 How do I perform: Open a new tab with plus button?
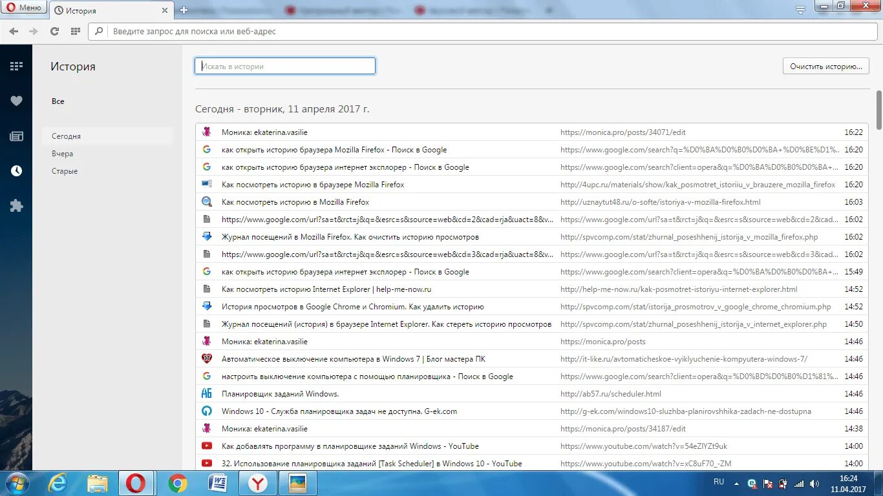click(184, 10)
